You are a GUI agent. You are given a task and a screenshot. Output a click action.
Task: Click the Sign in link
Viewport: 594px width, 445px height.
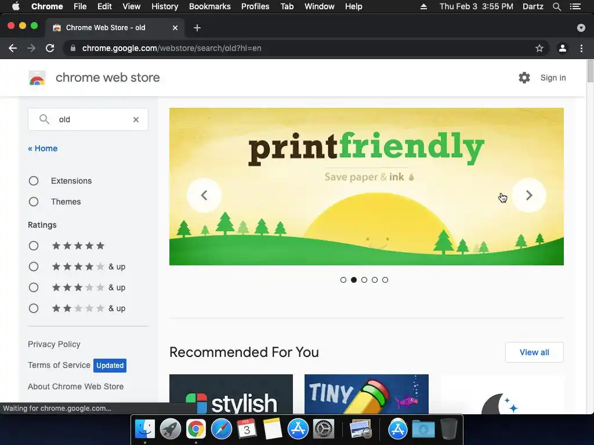553,78
